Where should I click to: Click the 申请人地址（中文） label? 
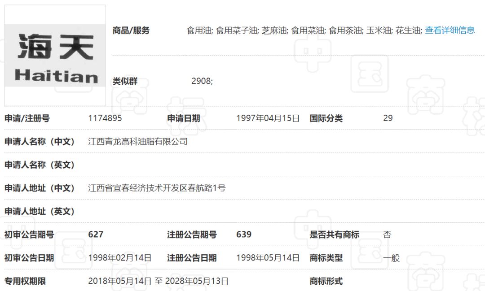(40, 188)
